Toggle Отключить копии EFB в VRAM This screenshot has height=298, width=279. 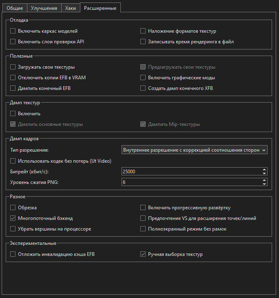(13, 77)
